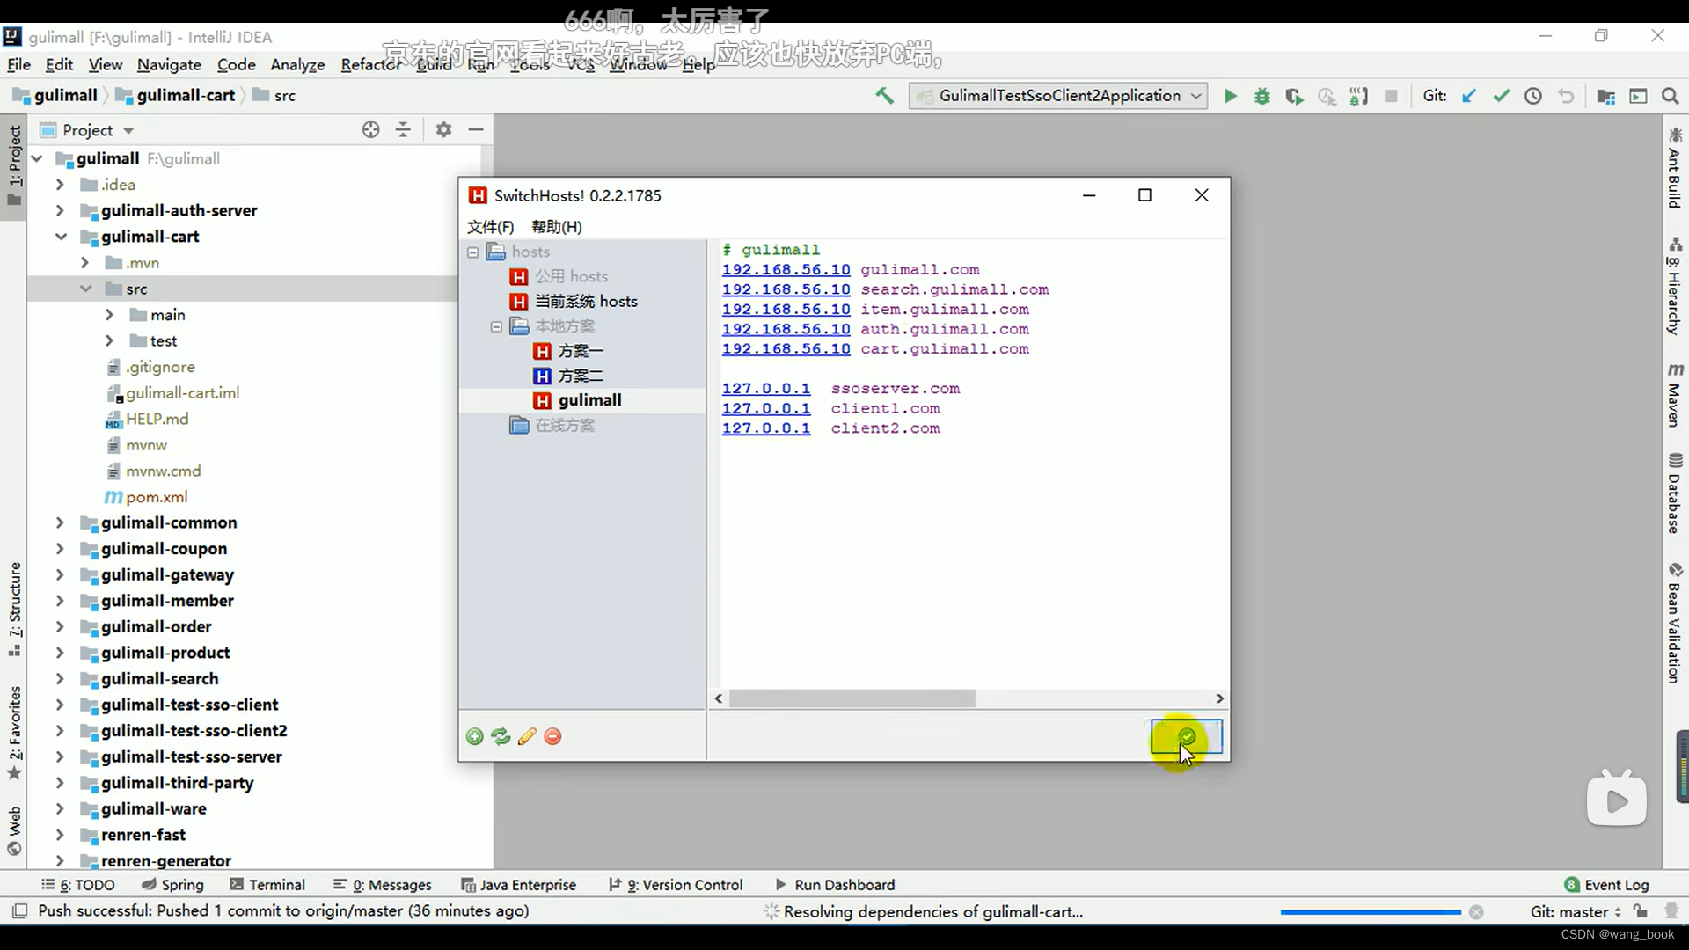This screenshot has width=1689, height=950.
Task: Open Project Structure icon in toolbar
Action: pos(1605,96)
